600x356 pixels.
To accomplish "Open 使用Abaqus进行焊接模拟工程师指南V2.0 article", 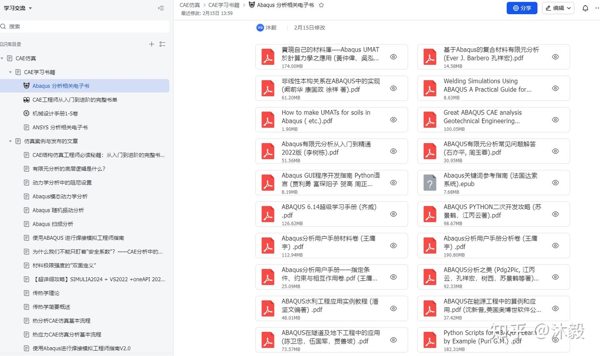I will click(82, 348).
